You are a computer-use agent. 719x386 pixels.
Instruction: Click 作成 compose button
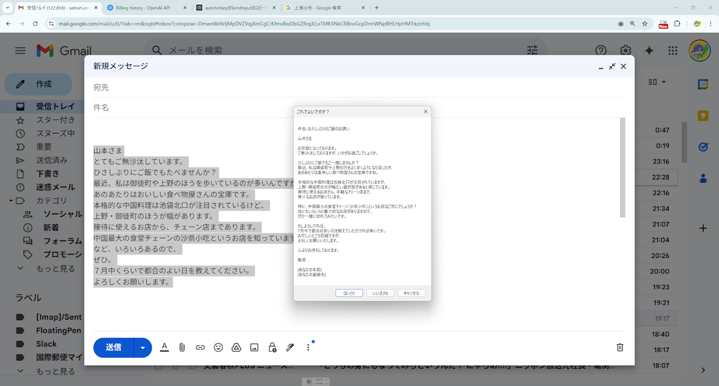pyautogui.click(x=38, y=84)
